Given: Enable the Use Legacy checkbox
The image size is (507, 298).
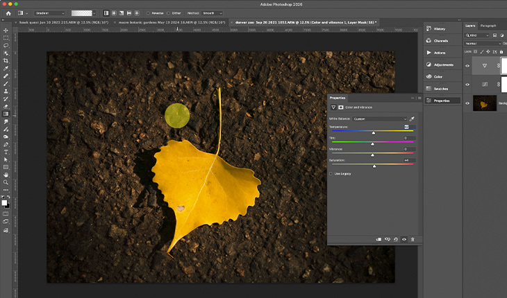Looking at the screenshot, I should point(331,173).
